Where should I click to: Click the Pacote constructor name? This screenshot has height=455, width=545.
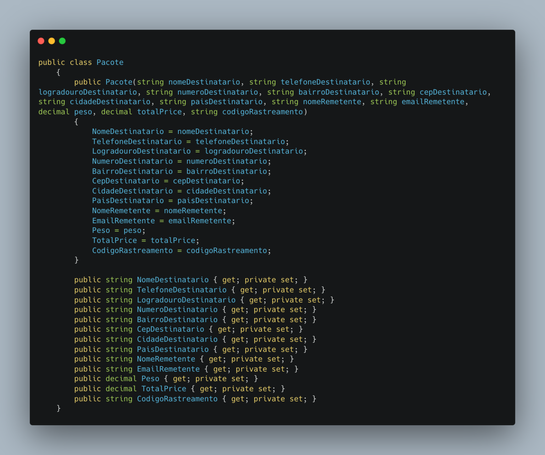coord(119,82)
